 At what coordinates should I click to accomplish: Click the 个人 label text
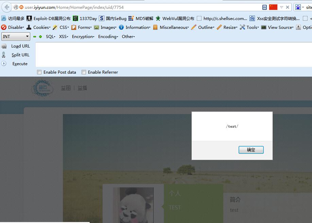pyautogui.click(x=175, y=193)
